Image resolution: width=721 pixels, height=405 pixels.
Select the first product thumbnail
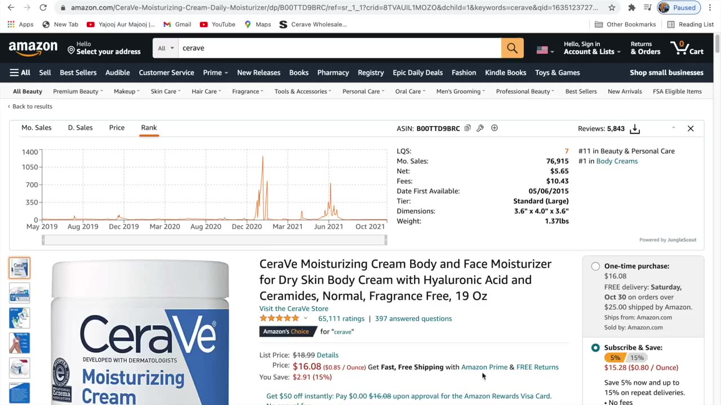coord(19,268)
